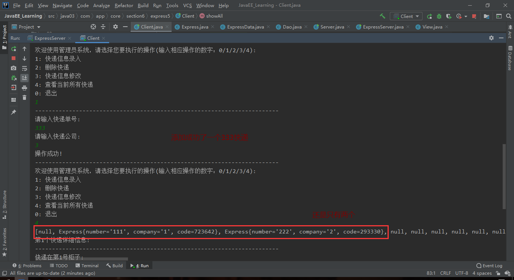Viewport: 514px width, 280px height.
Task: Stop the running process in the Run panel
Action: pos(14,58)
